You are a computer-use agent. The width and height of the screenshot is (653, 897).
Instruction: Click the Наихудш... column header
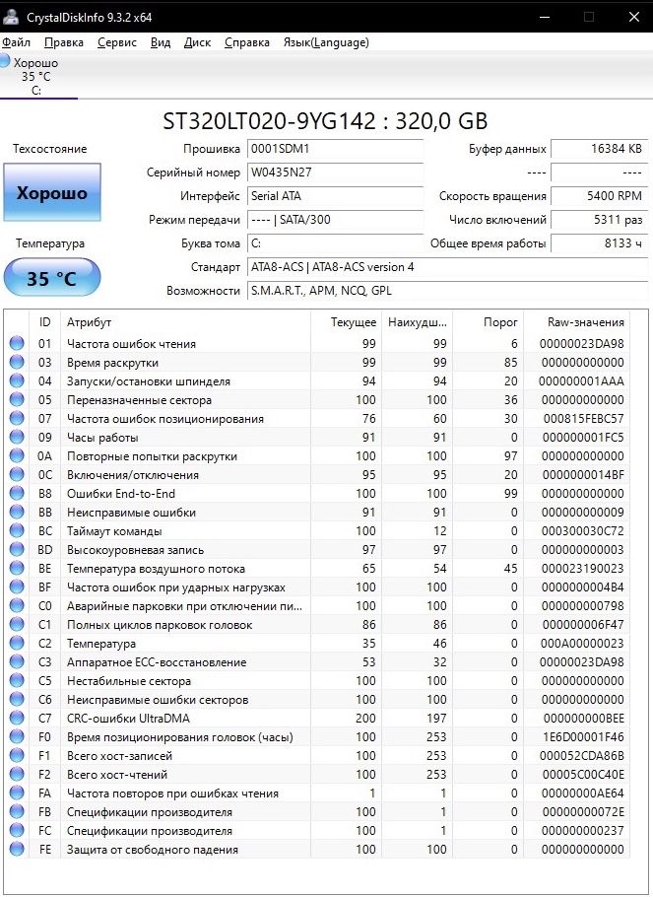point(418,322)
